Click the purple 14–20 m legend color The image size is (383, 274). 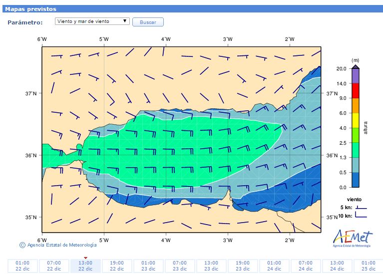tap(355, 76)
